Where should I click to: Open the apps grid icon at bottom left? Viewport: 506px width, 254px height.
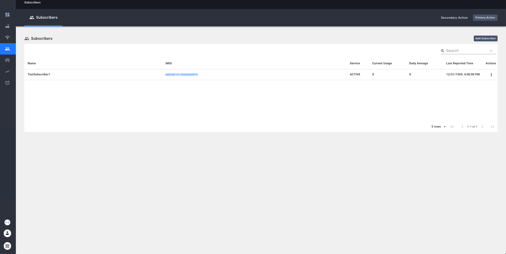(x=7, y=246)
